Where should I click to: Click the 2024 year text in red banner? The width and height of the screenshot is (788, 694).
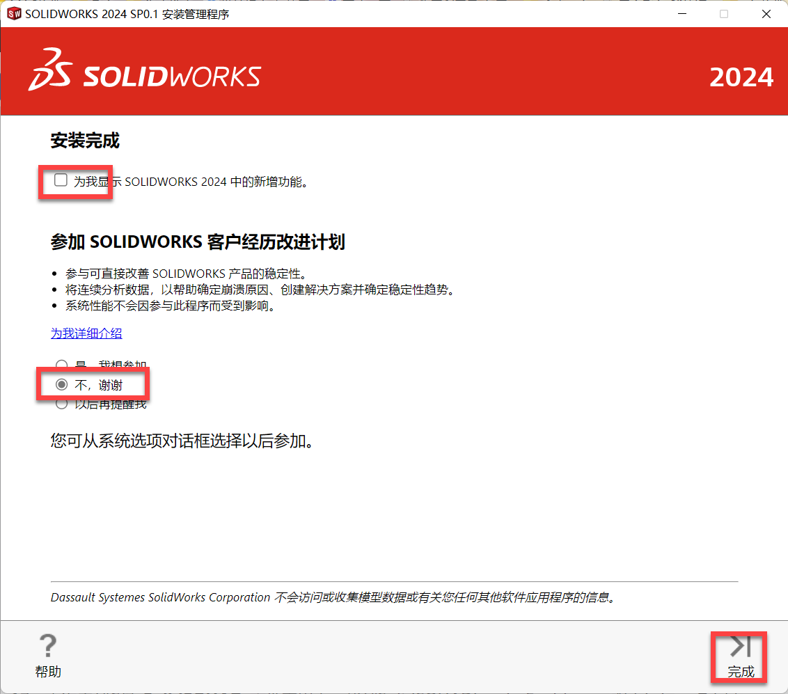[741, 77]
